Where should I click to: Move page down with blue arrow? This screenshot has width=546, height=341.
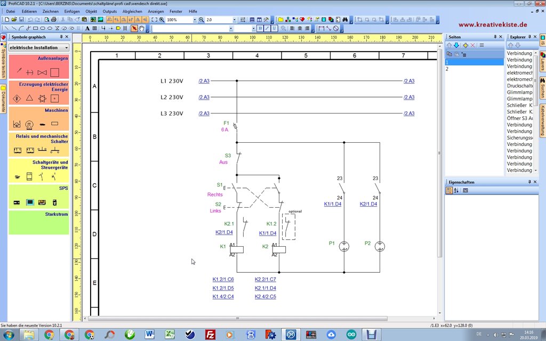point(457,45)
